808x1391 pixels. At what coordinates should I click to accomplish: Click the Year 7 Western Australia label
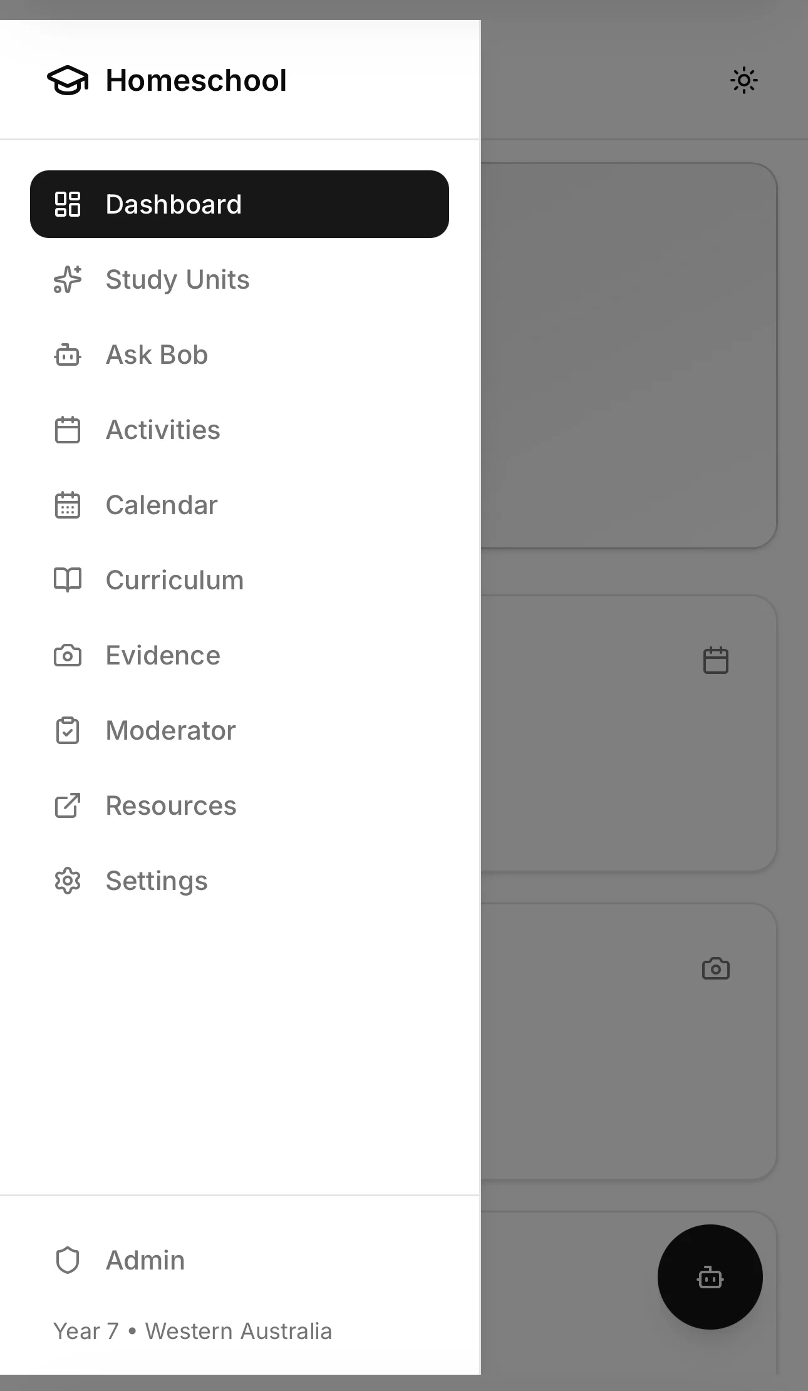(x=193, y=1331)
